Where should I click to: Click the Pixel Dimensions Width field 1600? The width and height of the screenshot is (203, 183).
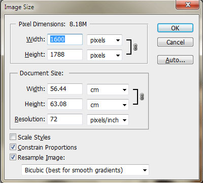pyautogui.click(x=65, y=39)
